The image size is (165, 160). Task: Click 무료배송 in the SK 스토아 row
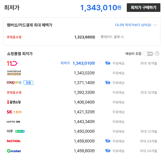click(x=118, y=112)
